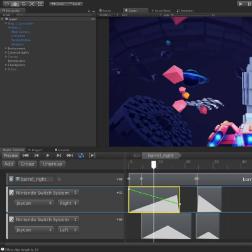The height and width of the screenshot is (252, 252).
Task: Select the Scale tool in the toolbar
Action: (31, 4)
